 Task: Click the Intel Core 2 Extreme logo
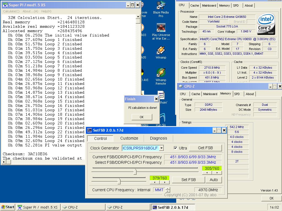point(266,24)
